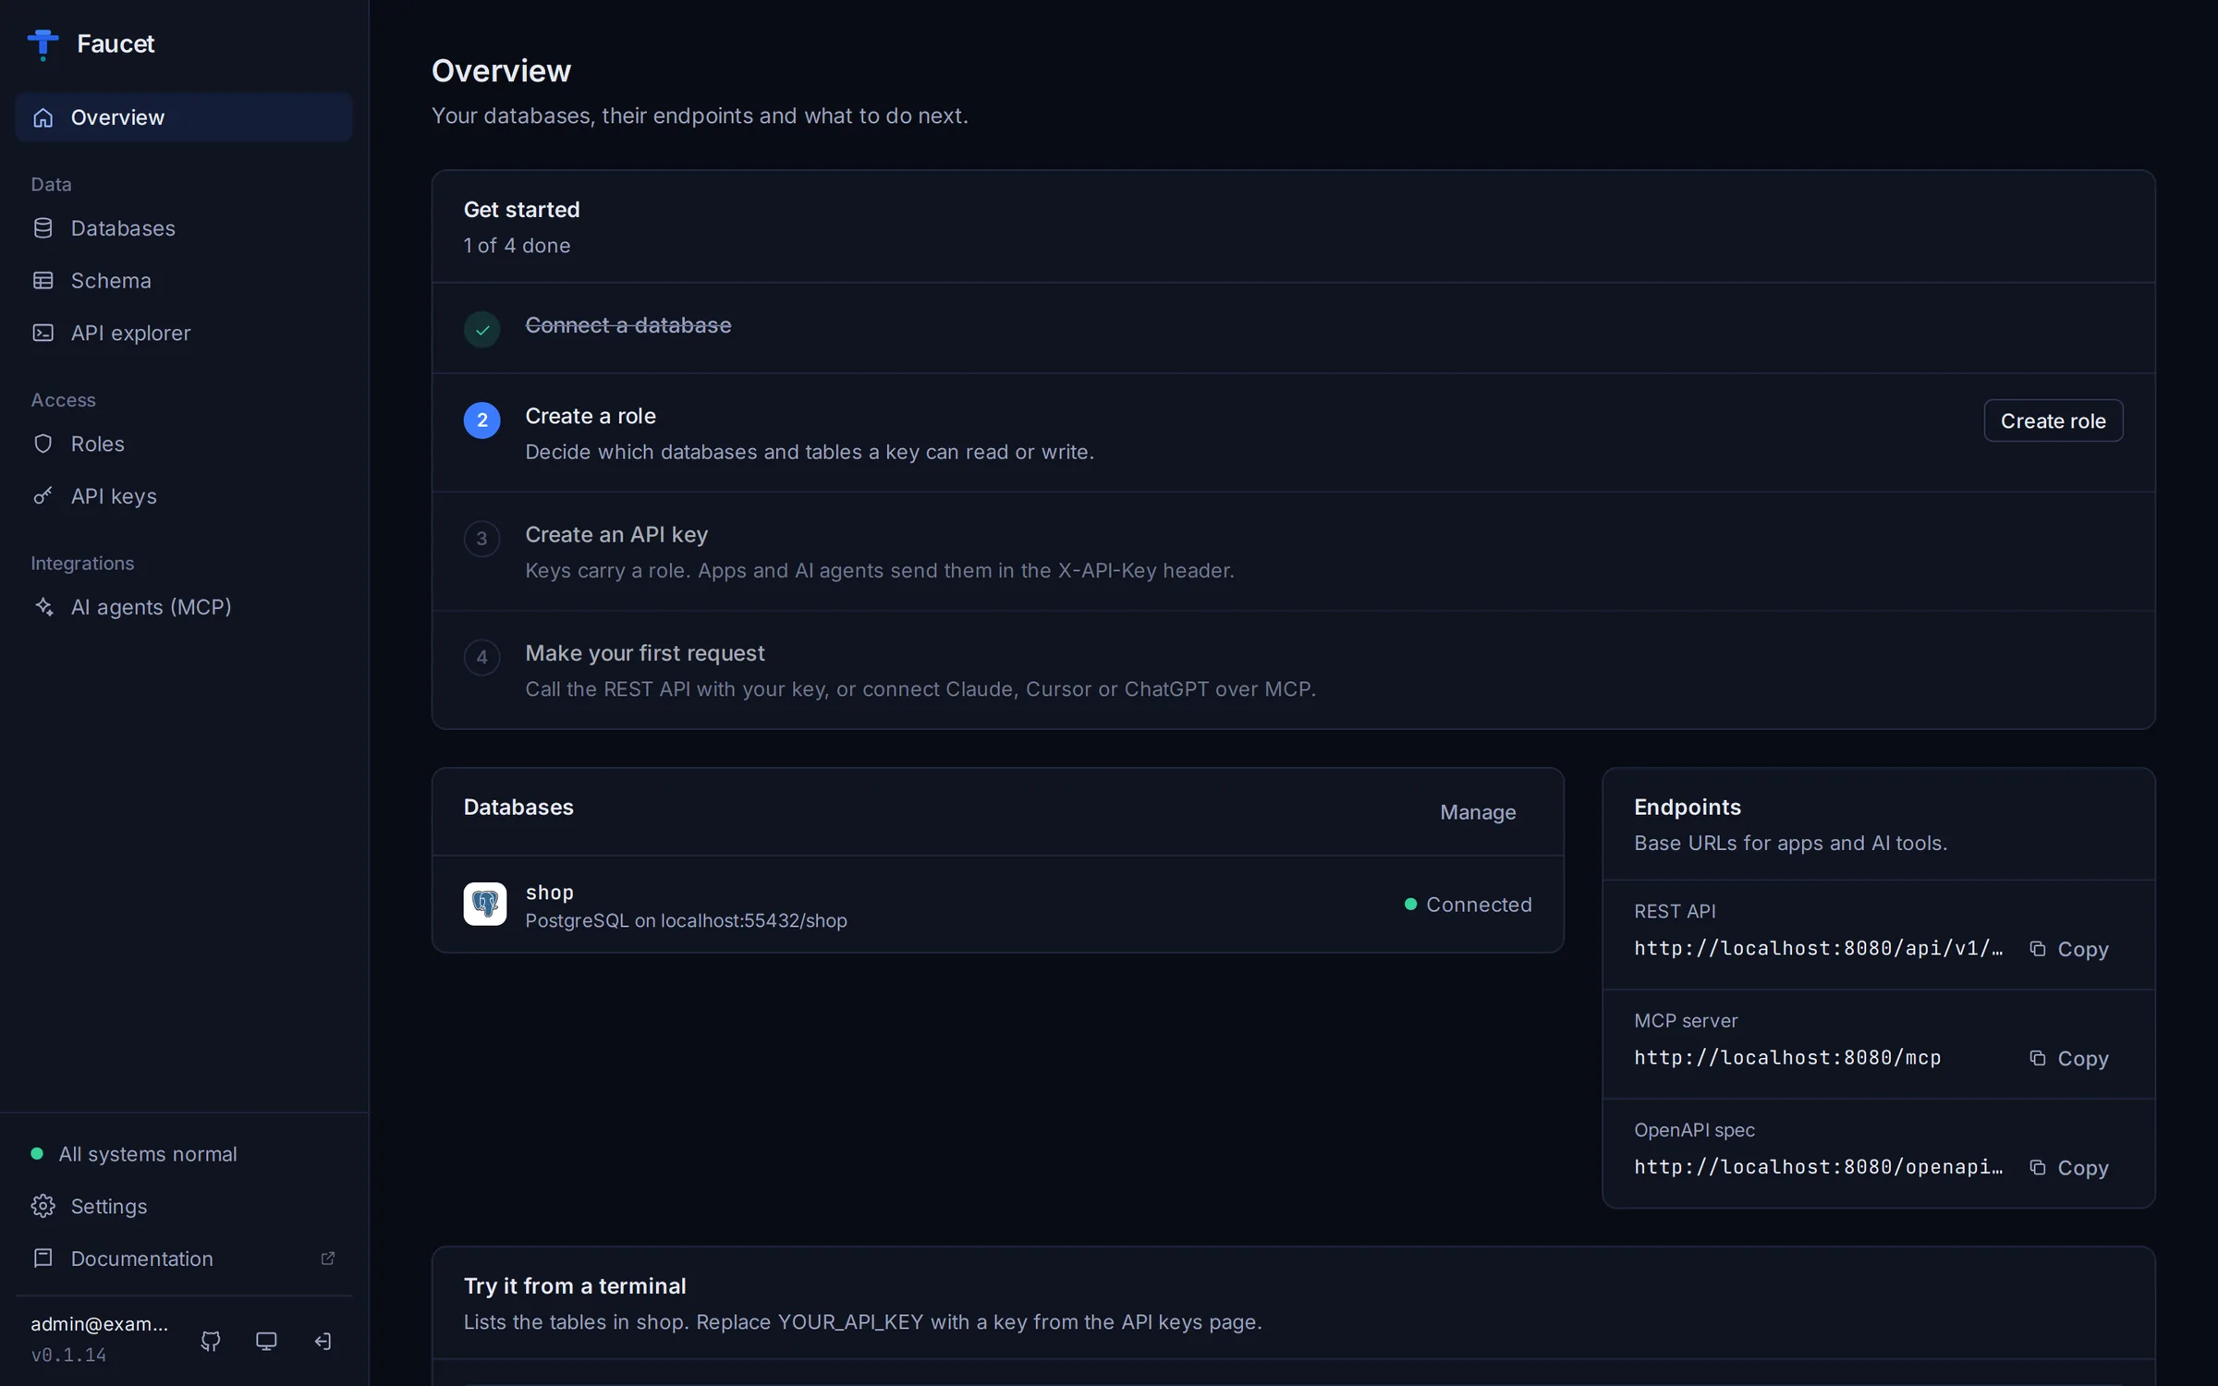Click the "1 of 4 done" progress text
The height and width of the screenshot is (1386, 2218).
[517, 246]
